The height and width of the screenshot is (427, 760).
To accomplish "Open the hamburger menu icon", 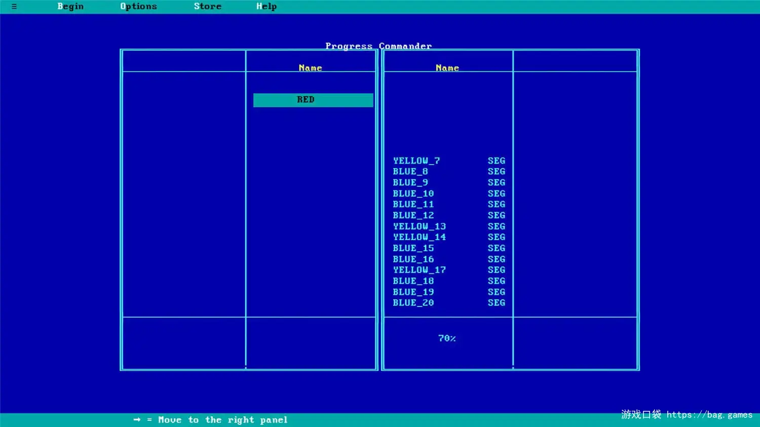I will point(14,7).
